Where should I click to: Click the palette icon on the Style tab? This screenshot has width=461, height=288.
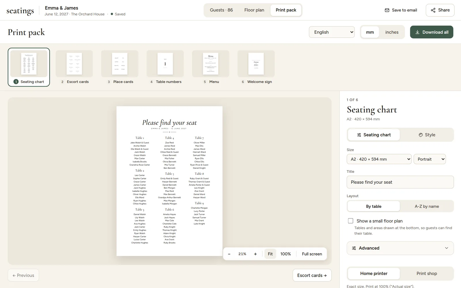pyautogui.click(x=421, y=135)
